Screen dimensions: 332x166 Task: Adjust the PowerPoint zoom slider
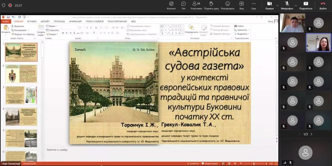(254, 164)
